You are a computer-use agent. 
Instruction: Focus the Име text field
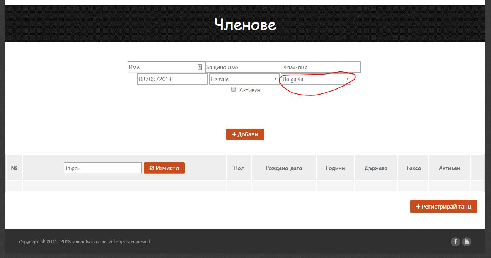(162, 67)
